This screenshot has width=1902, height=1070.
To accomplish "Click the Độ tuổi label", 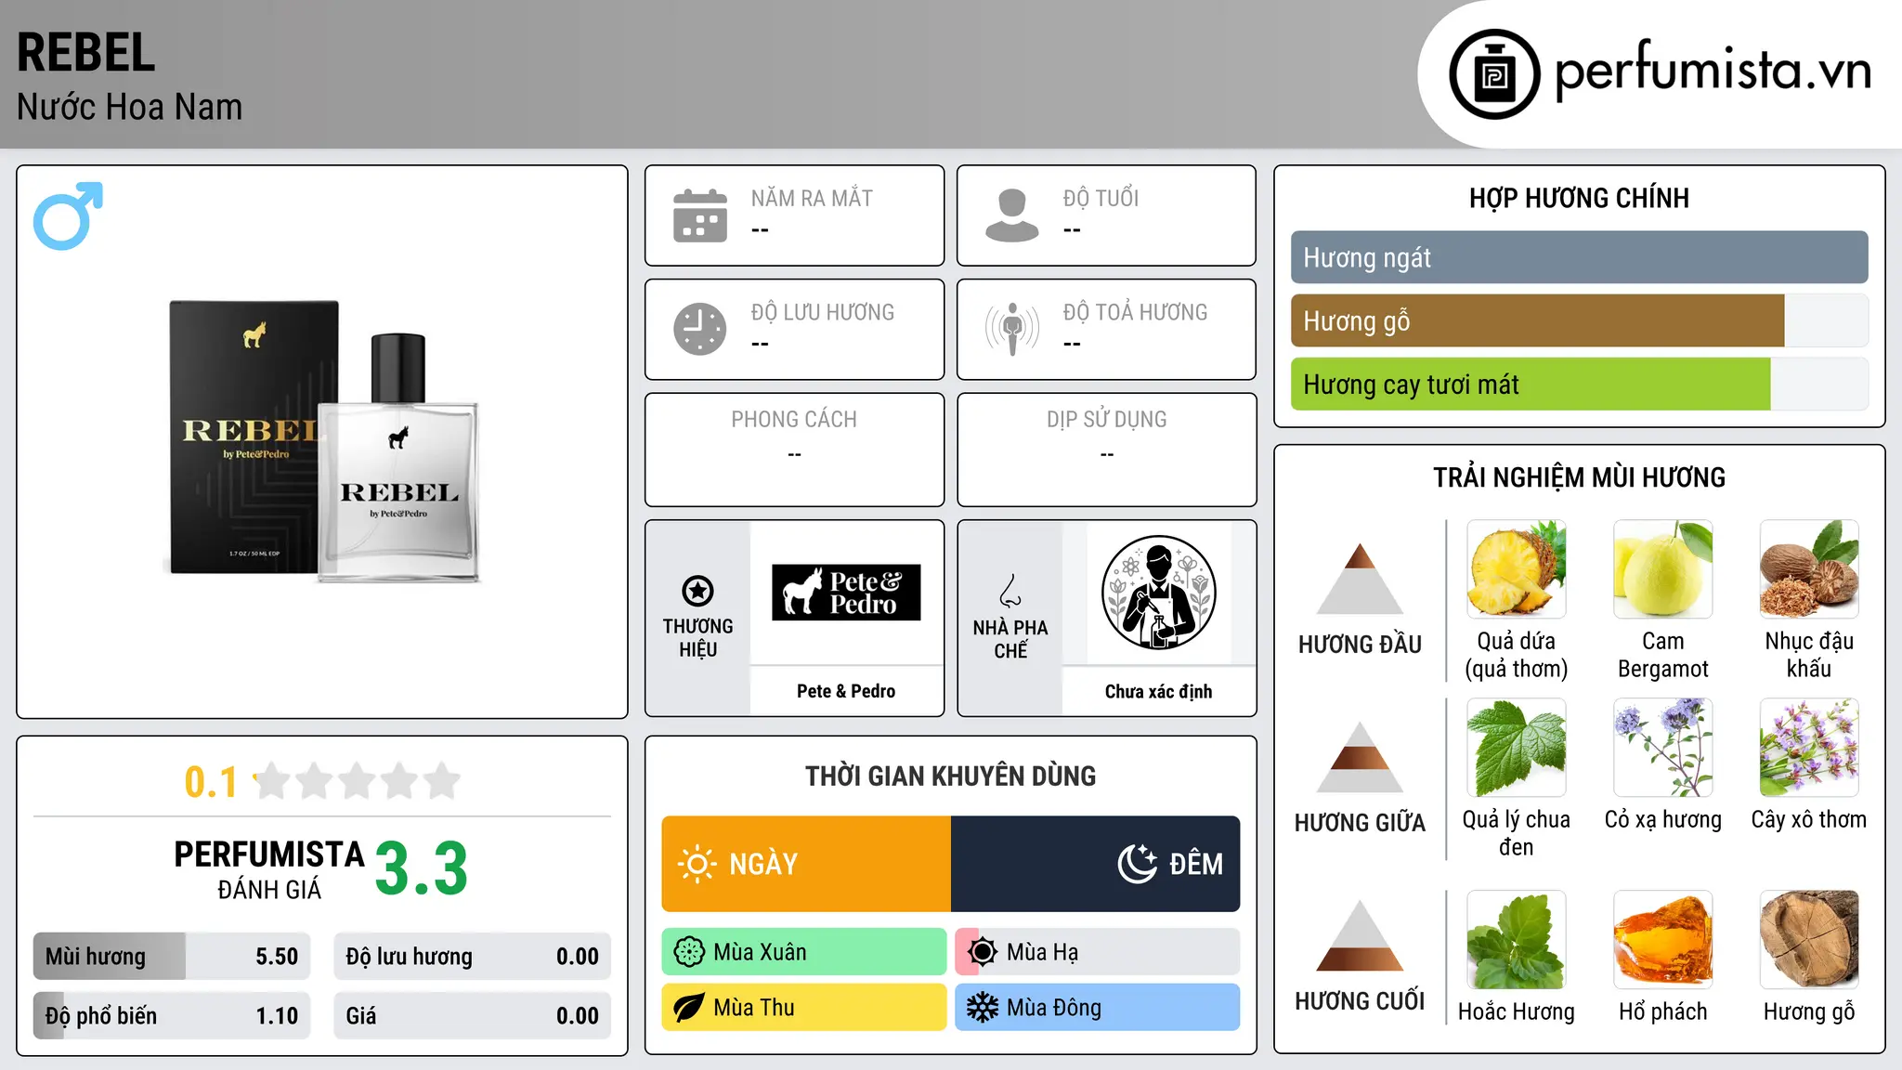I will pos(1101,198).
